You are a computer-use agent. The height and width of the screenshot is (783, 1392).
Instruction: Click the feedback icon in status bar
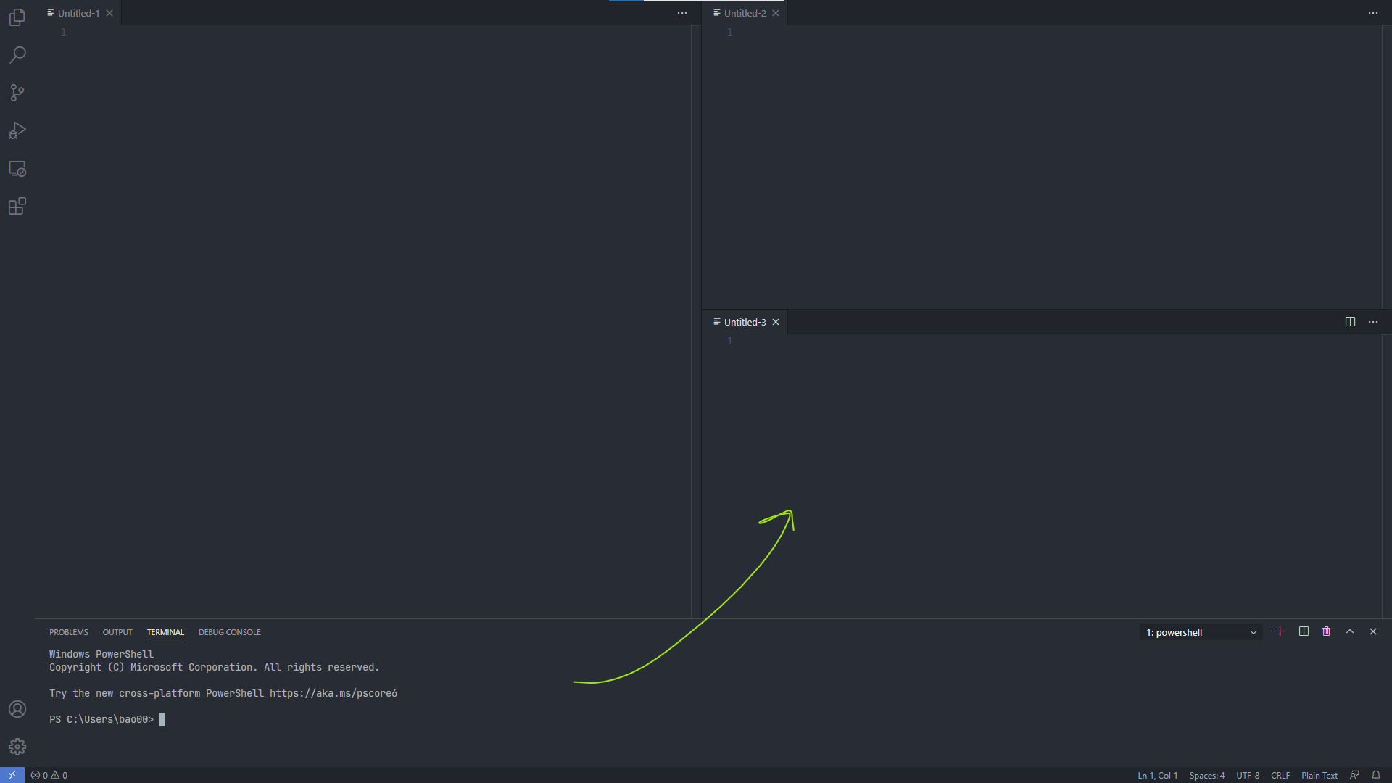tap(1354, 775)
